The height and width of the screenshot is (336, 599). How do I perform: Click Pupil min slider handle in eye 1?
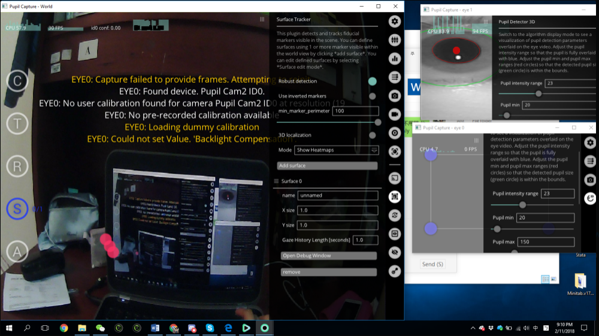pyautogui.click(x=507, y=116)
